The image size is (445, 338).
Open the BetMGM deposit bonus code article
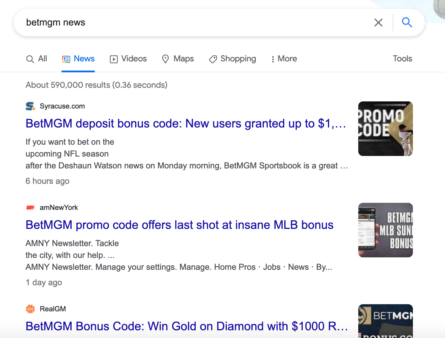tap(186, 124)
